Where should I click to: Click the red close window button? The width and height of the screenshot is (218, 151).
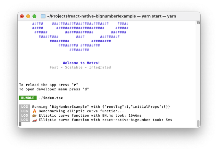(x=22, y=16)
